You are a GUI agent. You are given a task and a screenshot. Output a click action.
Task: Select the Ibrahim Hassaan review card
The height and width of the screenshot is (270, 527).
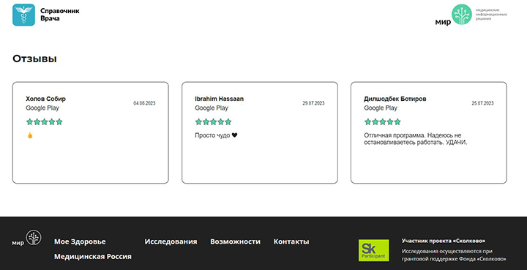coord(260,132)
